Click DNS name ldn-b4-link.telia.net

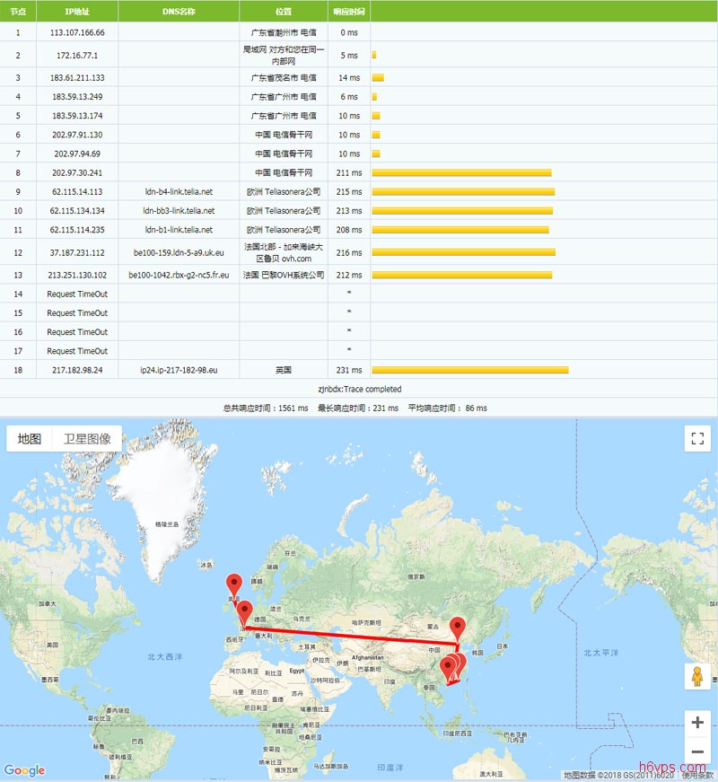[179, 191]
